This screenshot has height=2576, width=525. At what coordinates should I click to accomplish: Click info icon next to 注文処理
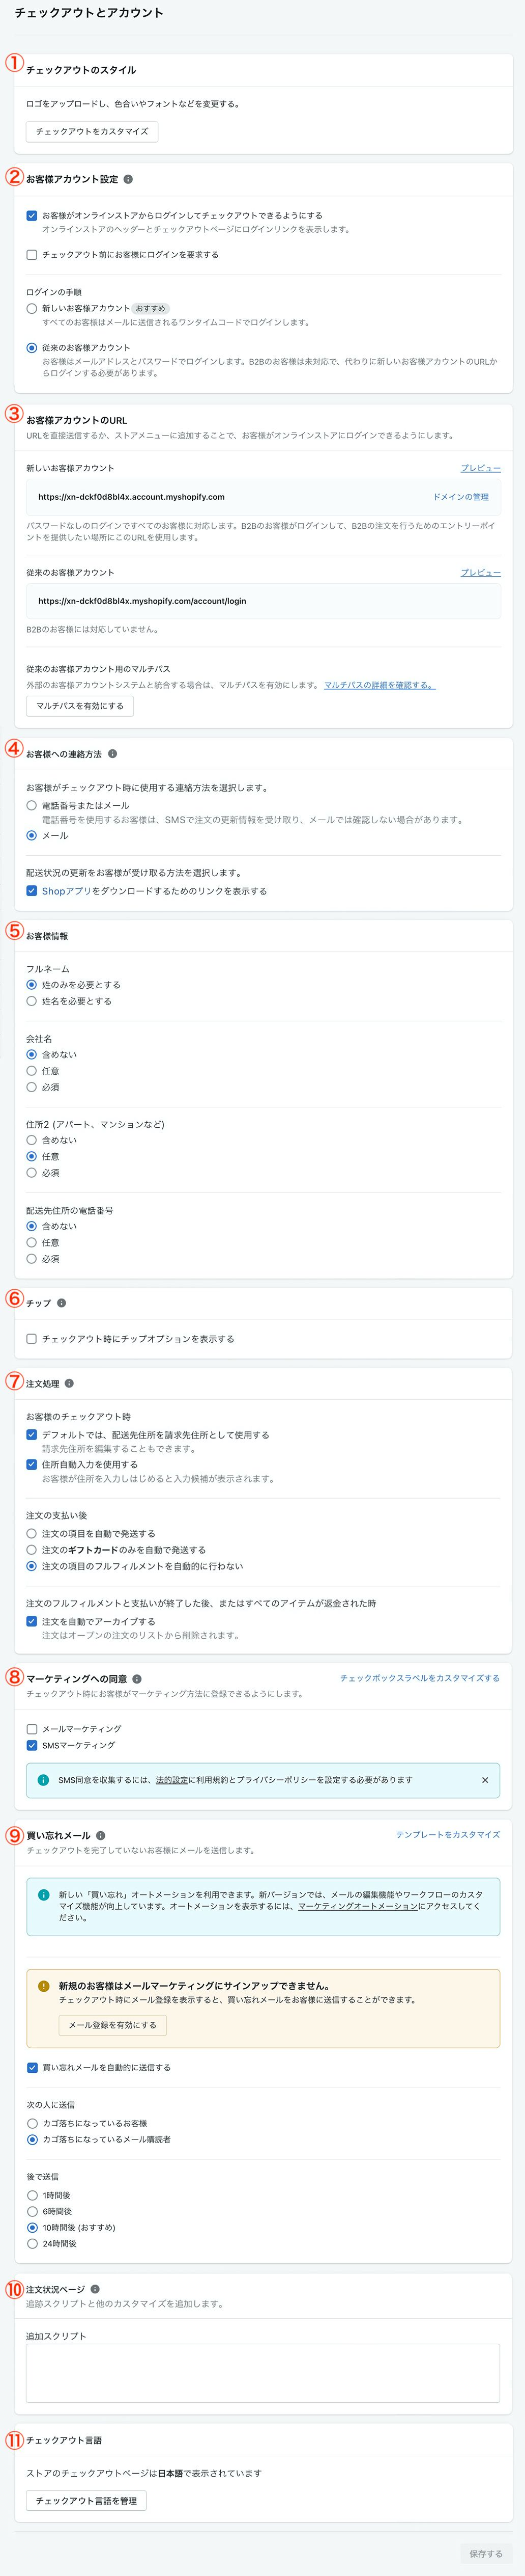(x=69, y=1384)
